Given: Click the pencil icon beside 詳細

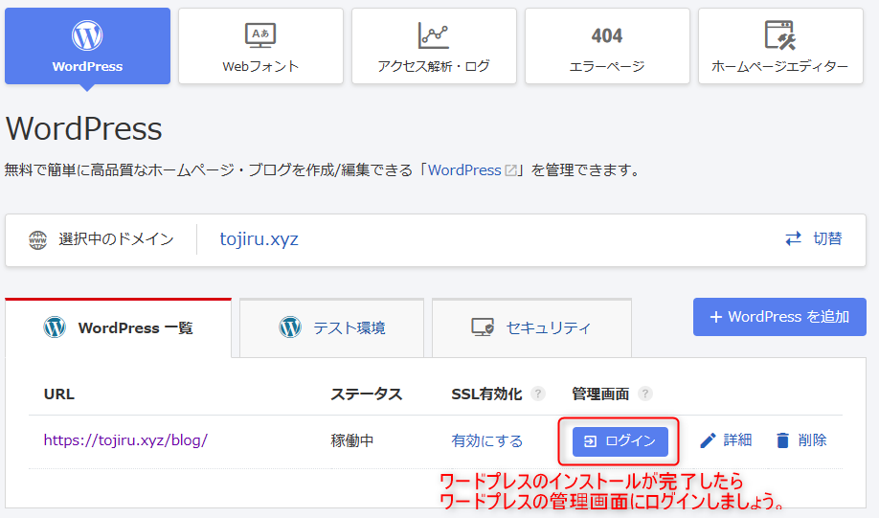Looking at the screenshot, I should (x=708, y=440).
